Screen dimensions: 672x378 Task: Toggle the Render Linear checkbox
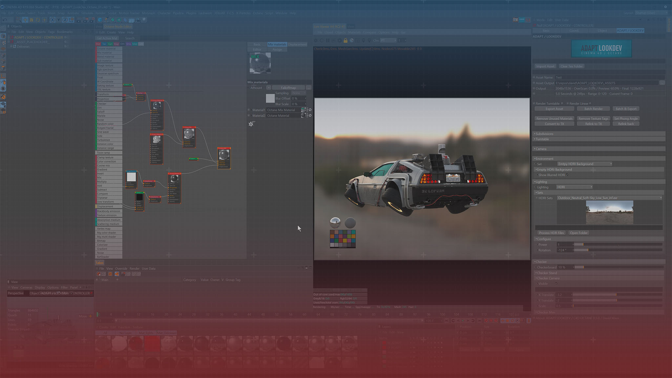590,103
